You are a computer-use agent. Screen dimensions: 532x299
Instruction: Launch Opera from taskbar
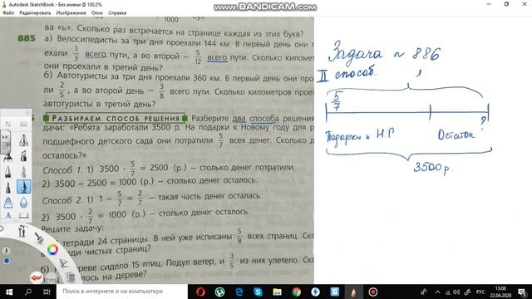tap(200, 292)
